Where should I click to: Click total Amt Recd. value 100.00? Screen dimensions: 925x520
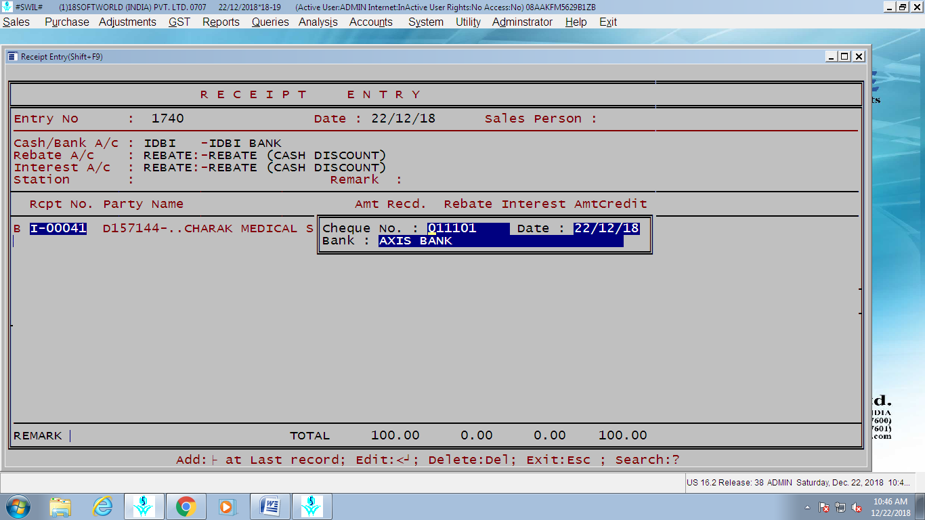[395, 435]
